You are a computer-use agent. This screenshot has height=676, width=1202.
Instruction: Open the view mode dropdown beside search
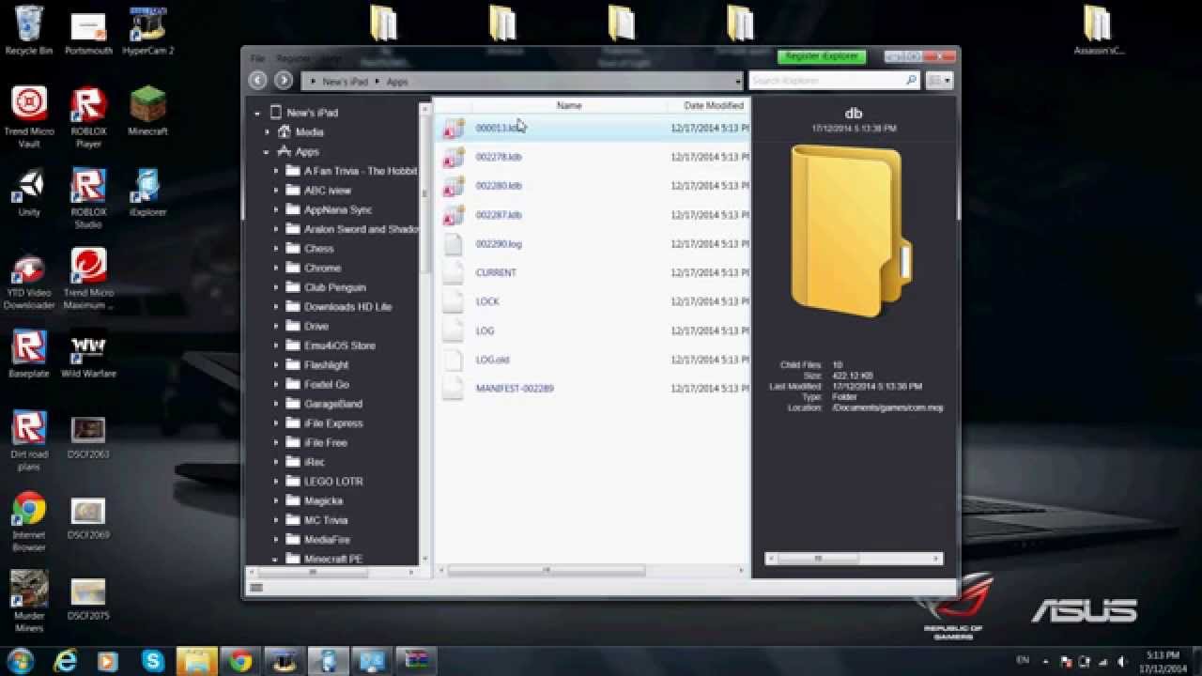(x=939, y=81)
